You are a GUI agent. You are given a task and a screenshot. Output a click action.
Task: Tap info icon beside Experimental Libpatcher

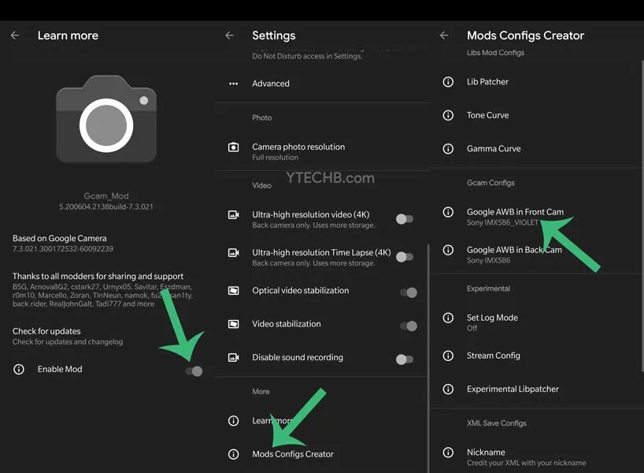[448, 389]
